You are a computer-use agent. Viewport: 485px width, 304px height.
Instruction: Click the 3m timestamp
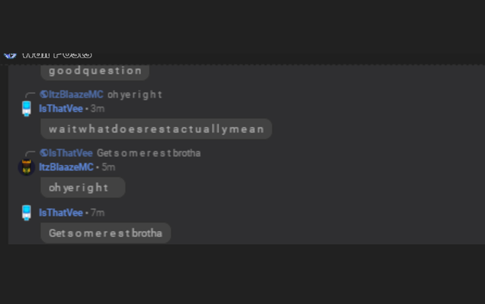coord(98,109)
